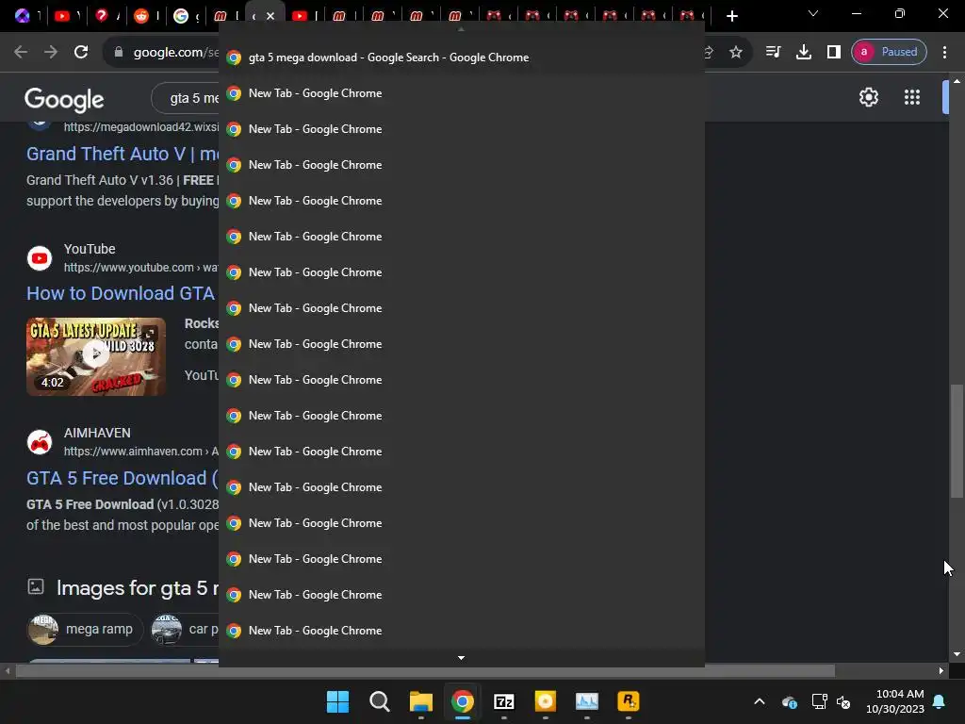Expand the tab search chevron
This screenshot has width=965, height=724.
point(813,13)
